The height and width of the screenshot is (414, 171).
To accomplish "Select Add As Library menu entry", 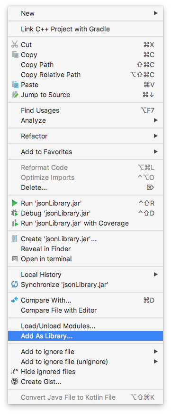I will click(85, 336).
